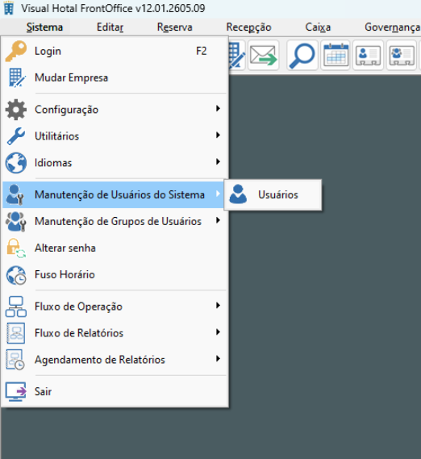Screen dimensions: 421x459
Task: Open the Editar menu
Action: click(x=110, y=27)
